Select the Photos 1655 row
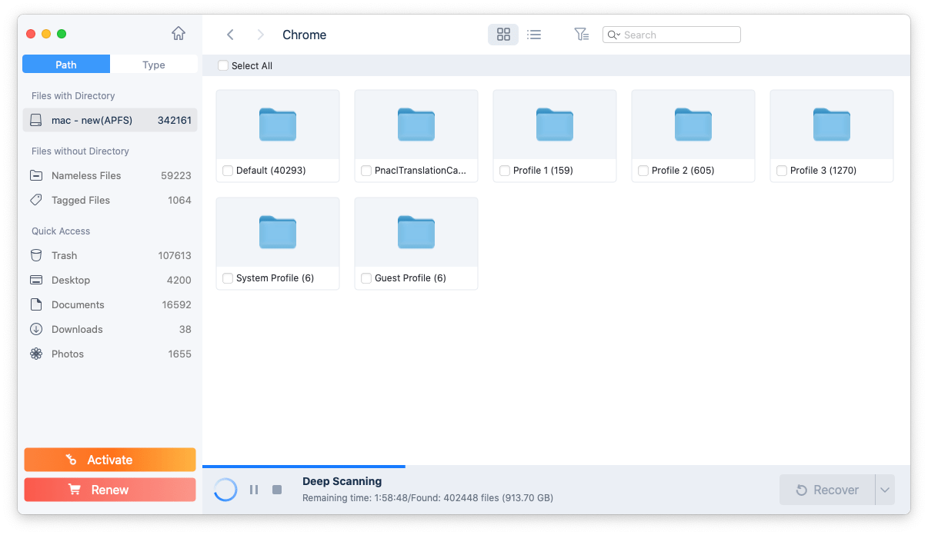Viewport: 928px width, 535px height. coord(110,354)
